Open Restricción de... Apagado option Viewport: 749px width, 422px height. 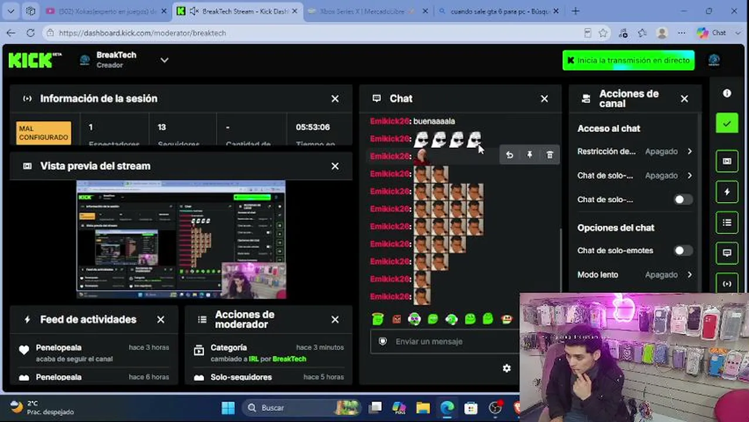(x=634, y=151)
